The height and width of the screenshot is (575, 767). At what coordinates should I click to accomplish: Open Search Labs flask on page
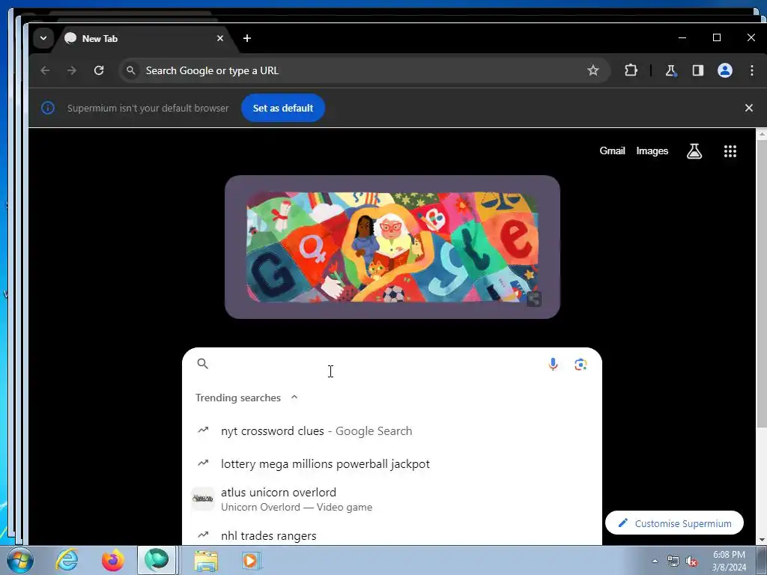[694, 151]
